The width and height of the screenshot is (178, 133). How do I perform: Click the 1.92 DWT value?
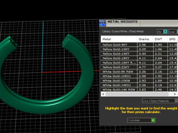point(158,76)
